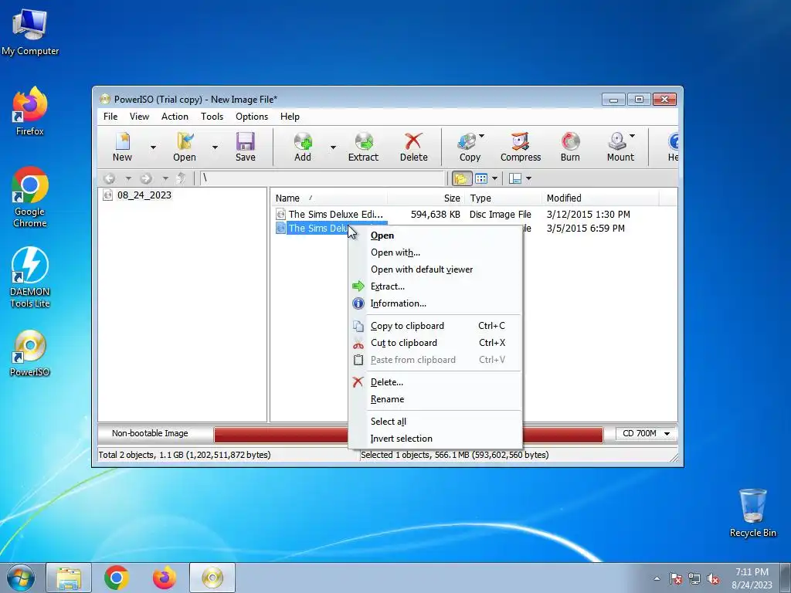791x593 pixels.
Task: Choose Copy to clipboard
Action: point(408,326)
